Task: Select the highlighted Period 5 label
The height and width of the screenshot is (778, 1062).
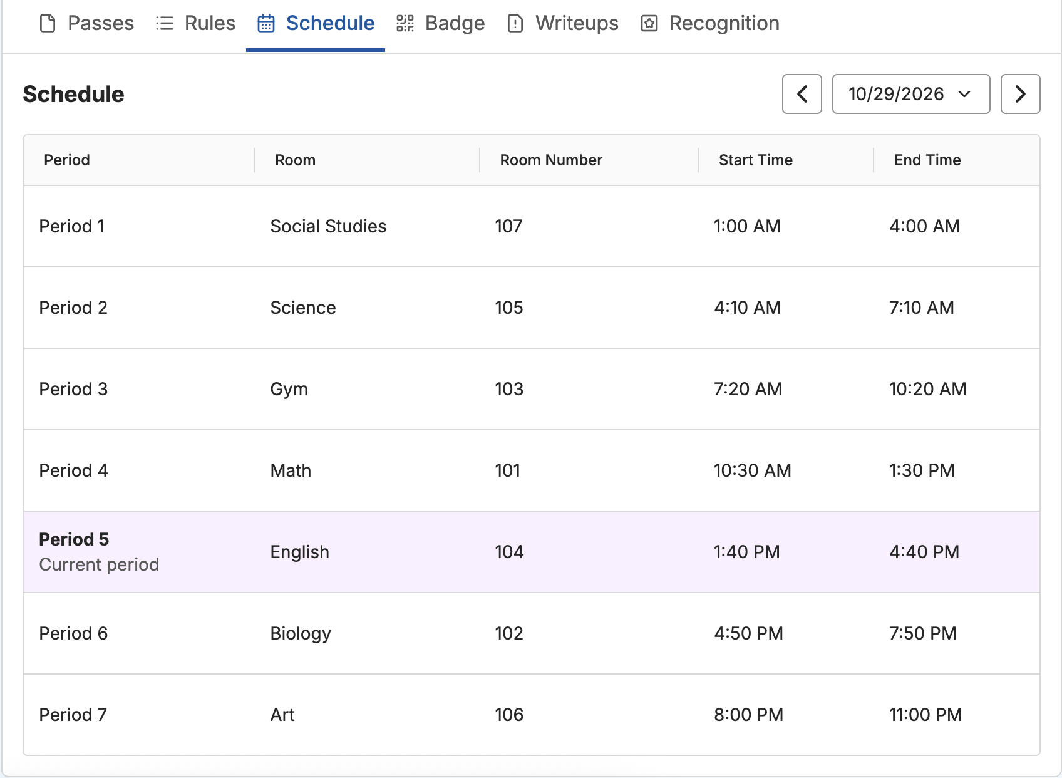Action: pyautogui.click(x=74, y=539)
